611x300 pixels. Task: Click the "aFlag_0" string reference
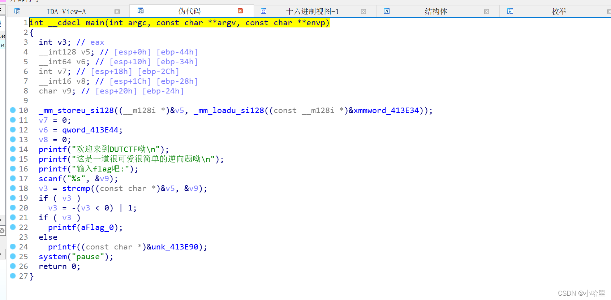click(x=98, y=227)
